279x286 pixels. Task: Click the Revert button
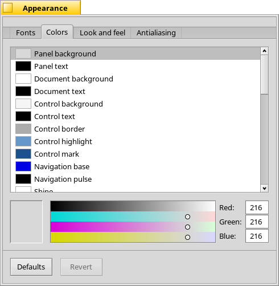point(81,267)
